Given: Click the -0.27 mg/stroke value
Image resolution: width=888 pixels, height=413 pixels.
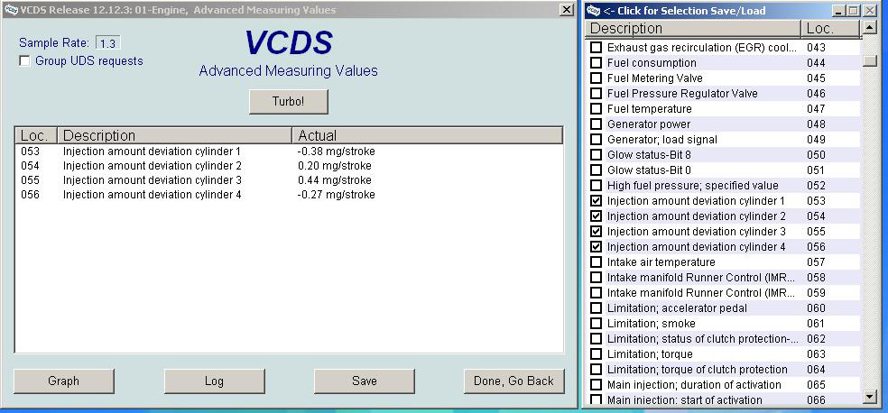Looking at the screenshot, I should [336, 195].
